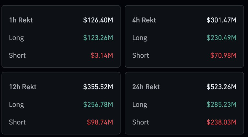The image size is (248, 137).
Task: Click the 4h Rekt card title
Action: pyautogui.click(x=144, y=20)
